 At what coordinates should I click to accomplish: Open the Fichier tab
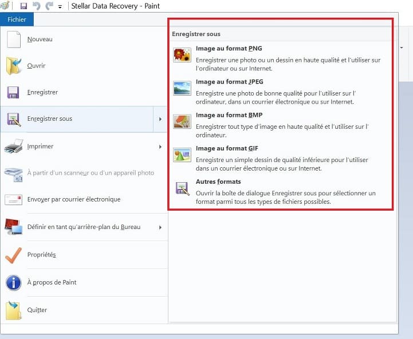(x=17, y=19)
